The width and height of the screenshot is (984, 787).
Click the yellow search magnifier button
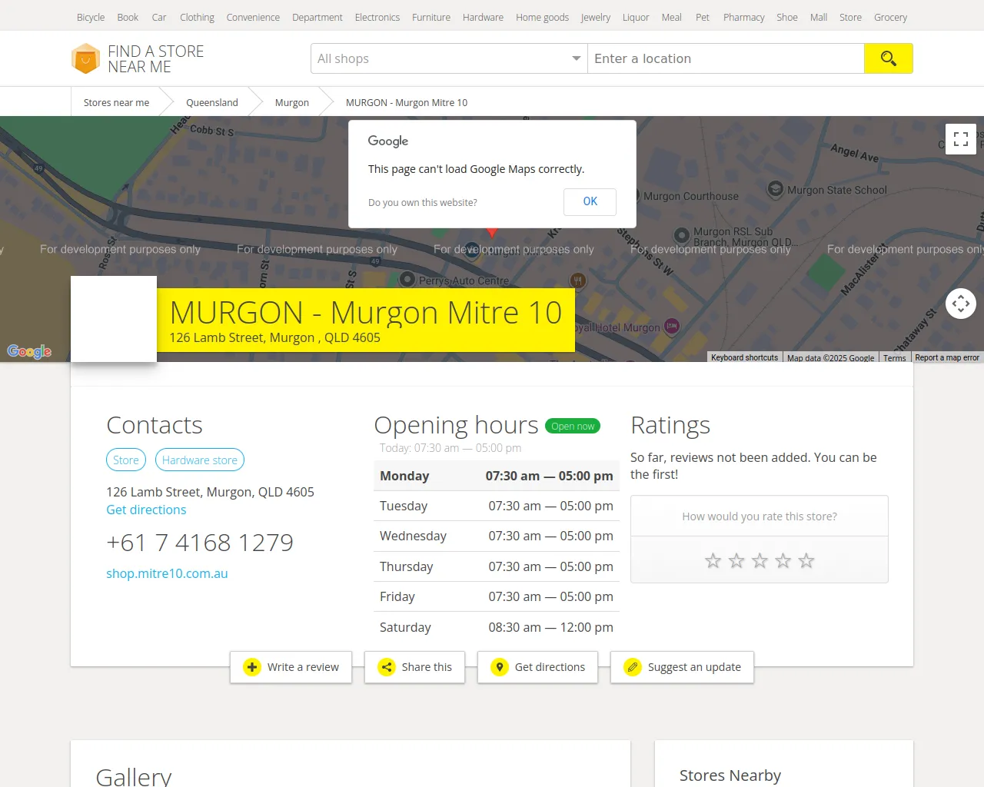(888, 58)
